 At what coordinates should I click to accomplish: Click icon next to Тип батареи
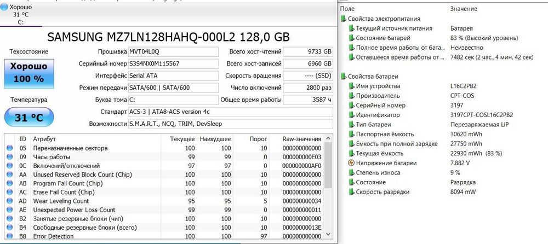tap(352, 124)
